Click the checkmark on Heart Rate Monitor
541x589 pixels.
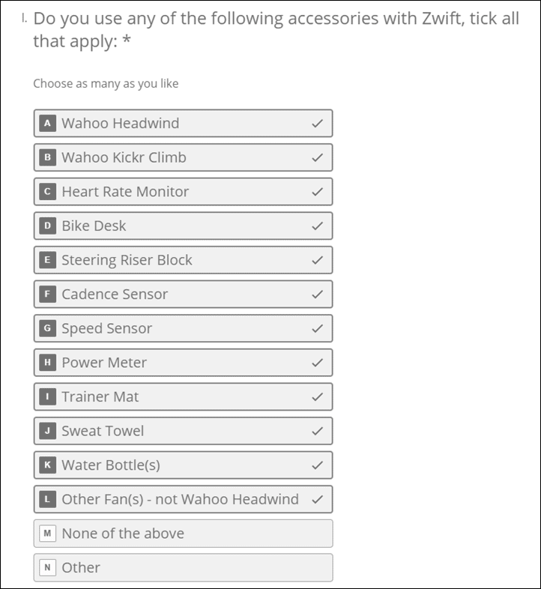[x=318, y=192]
